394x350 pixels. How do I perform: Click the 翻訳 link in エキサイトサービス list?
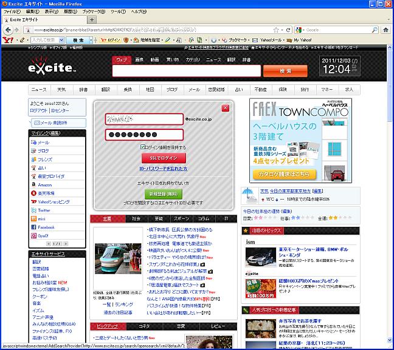[x=36, y=262]
